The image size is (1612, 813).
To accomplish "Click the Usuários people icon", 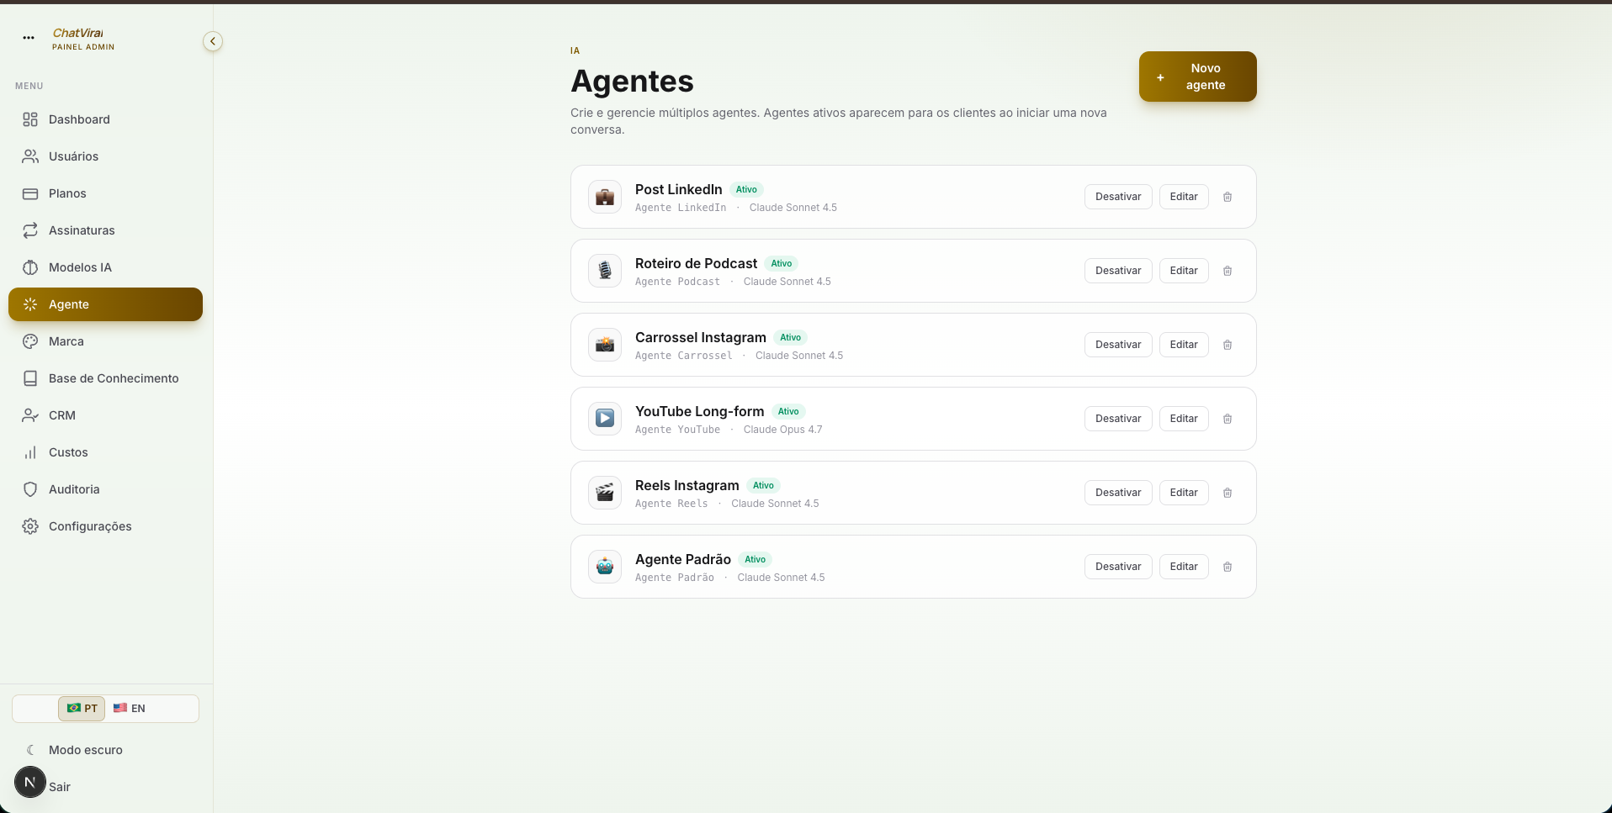I will point(30,156).
